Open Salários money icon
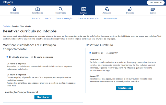Screen dimensions: 166x105 [x=152, y=9]
